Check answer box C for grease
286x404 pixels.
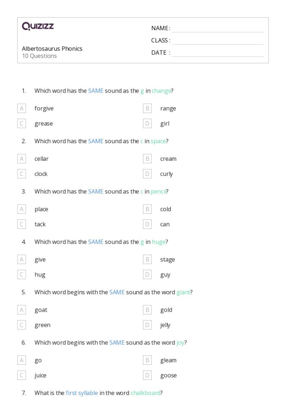(x=22, y=124)
